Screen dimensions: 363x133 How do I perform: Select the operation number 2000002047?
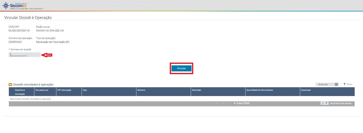click(15, 42)
